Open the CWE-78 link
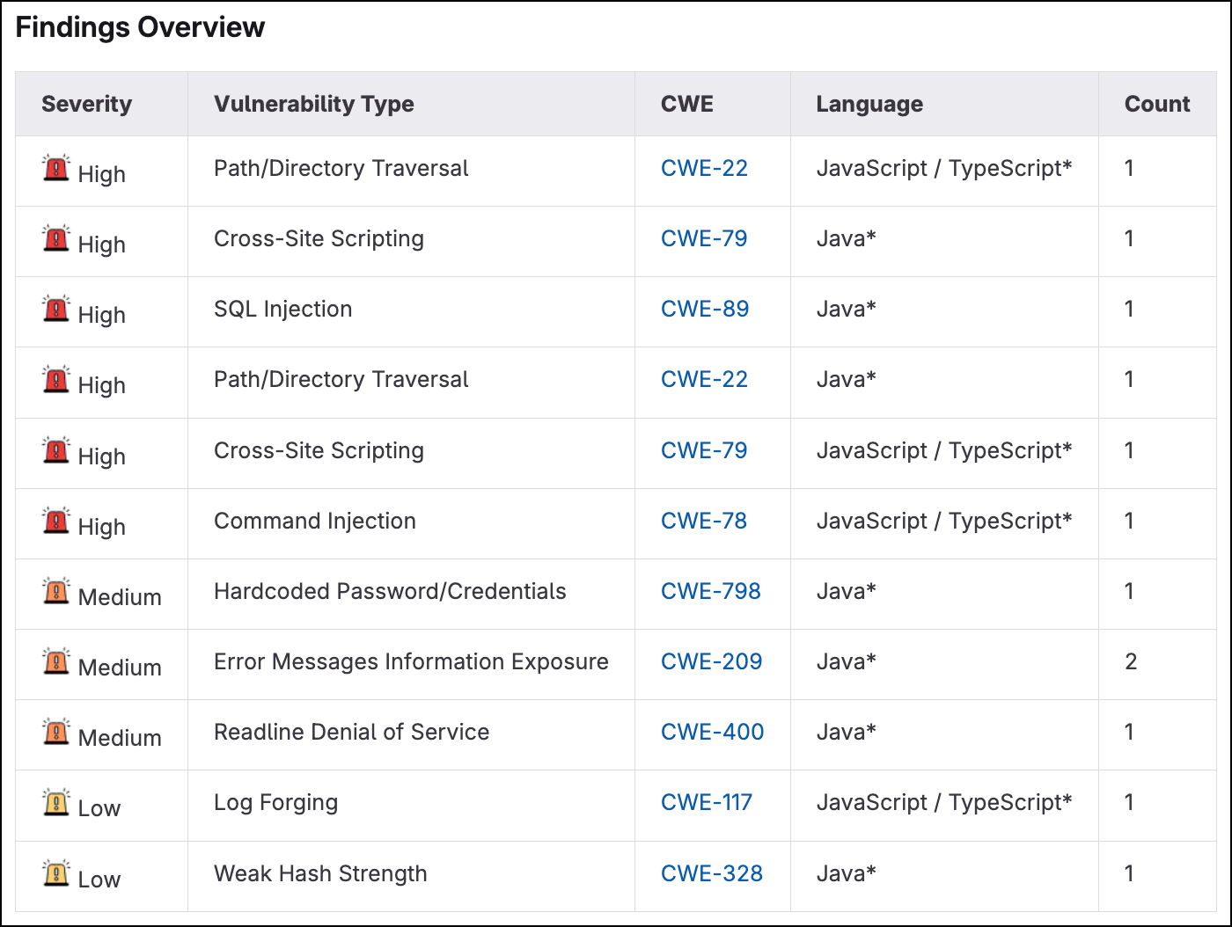The image size is (1232, 927). (703, 521)
